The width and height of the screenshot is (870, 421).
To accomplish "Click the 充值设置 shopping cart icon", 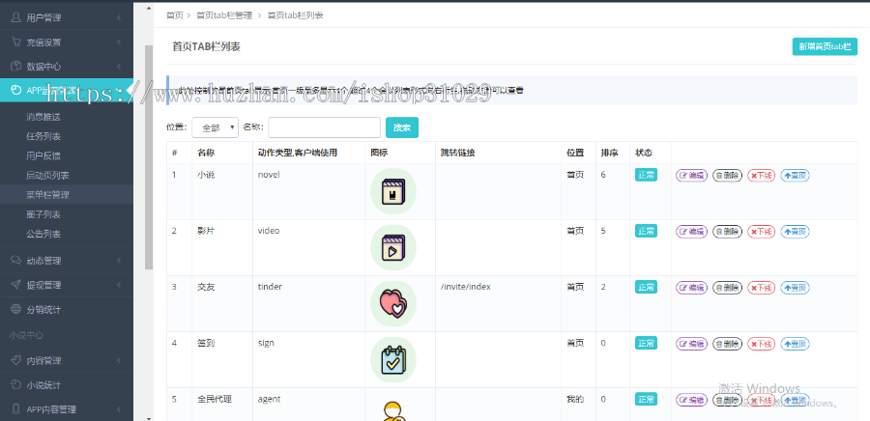I will point(15,42).
